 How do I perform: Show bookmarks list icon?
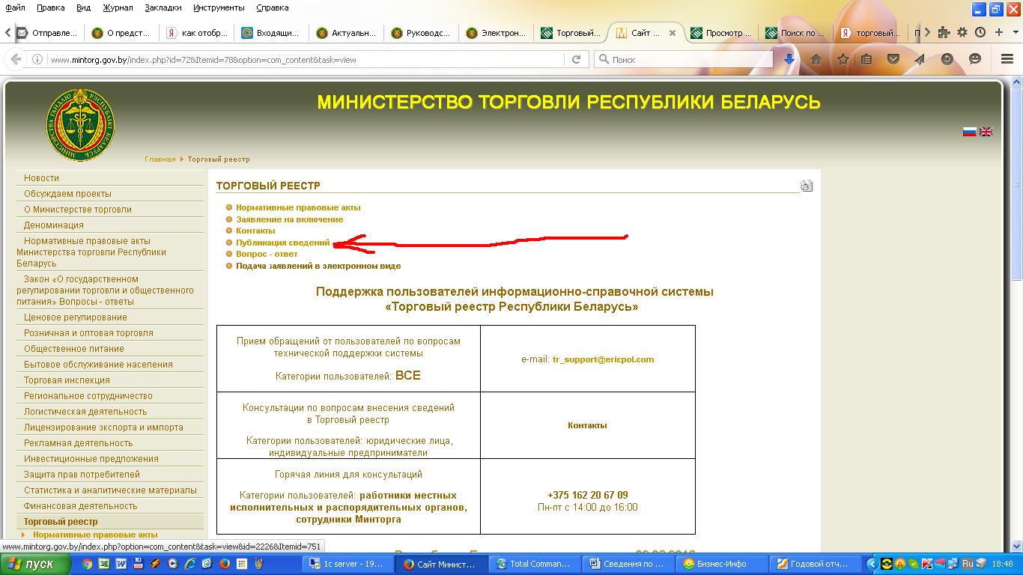click(x=867, y=59)
